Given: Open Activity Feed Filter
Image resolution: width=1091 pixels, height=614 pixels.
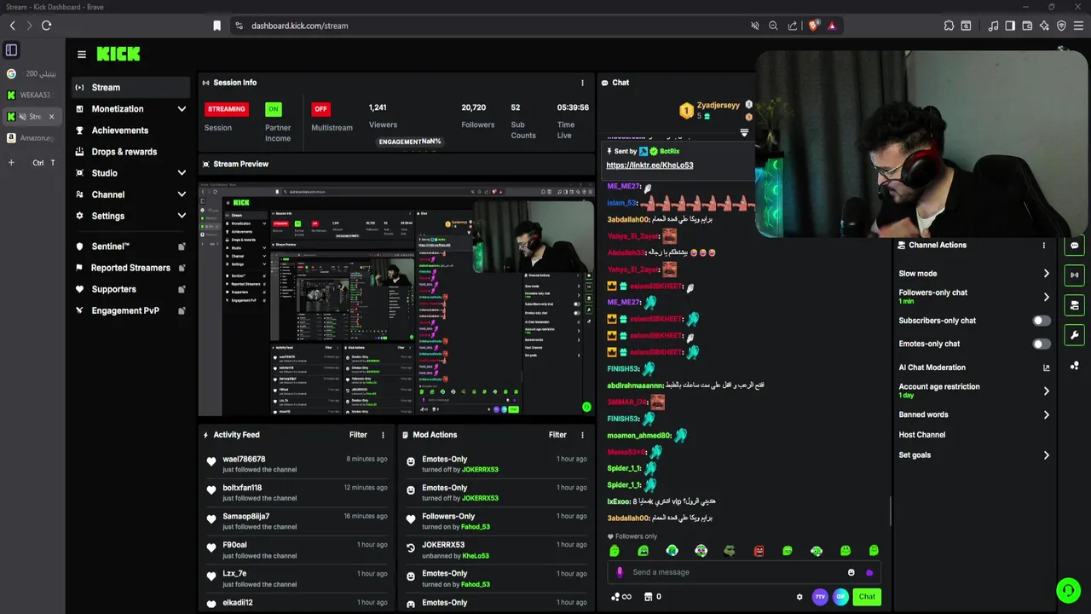Looking at the screenshot, I should pyautogui.click(x=358, y=435).
